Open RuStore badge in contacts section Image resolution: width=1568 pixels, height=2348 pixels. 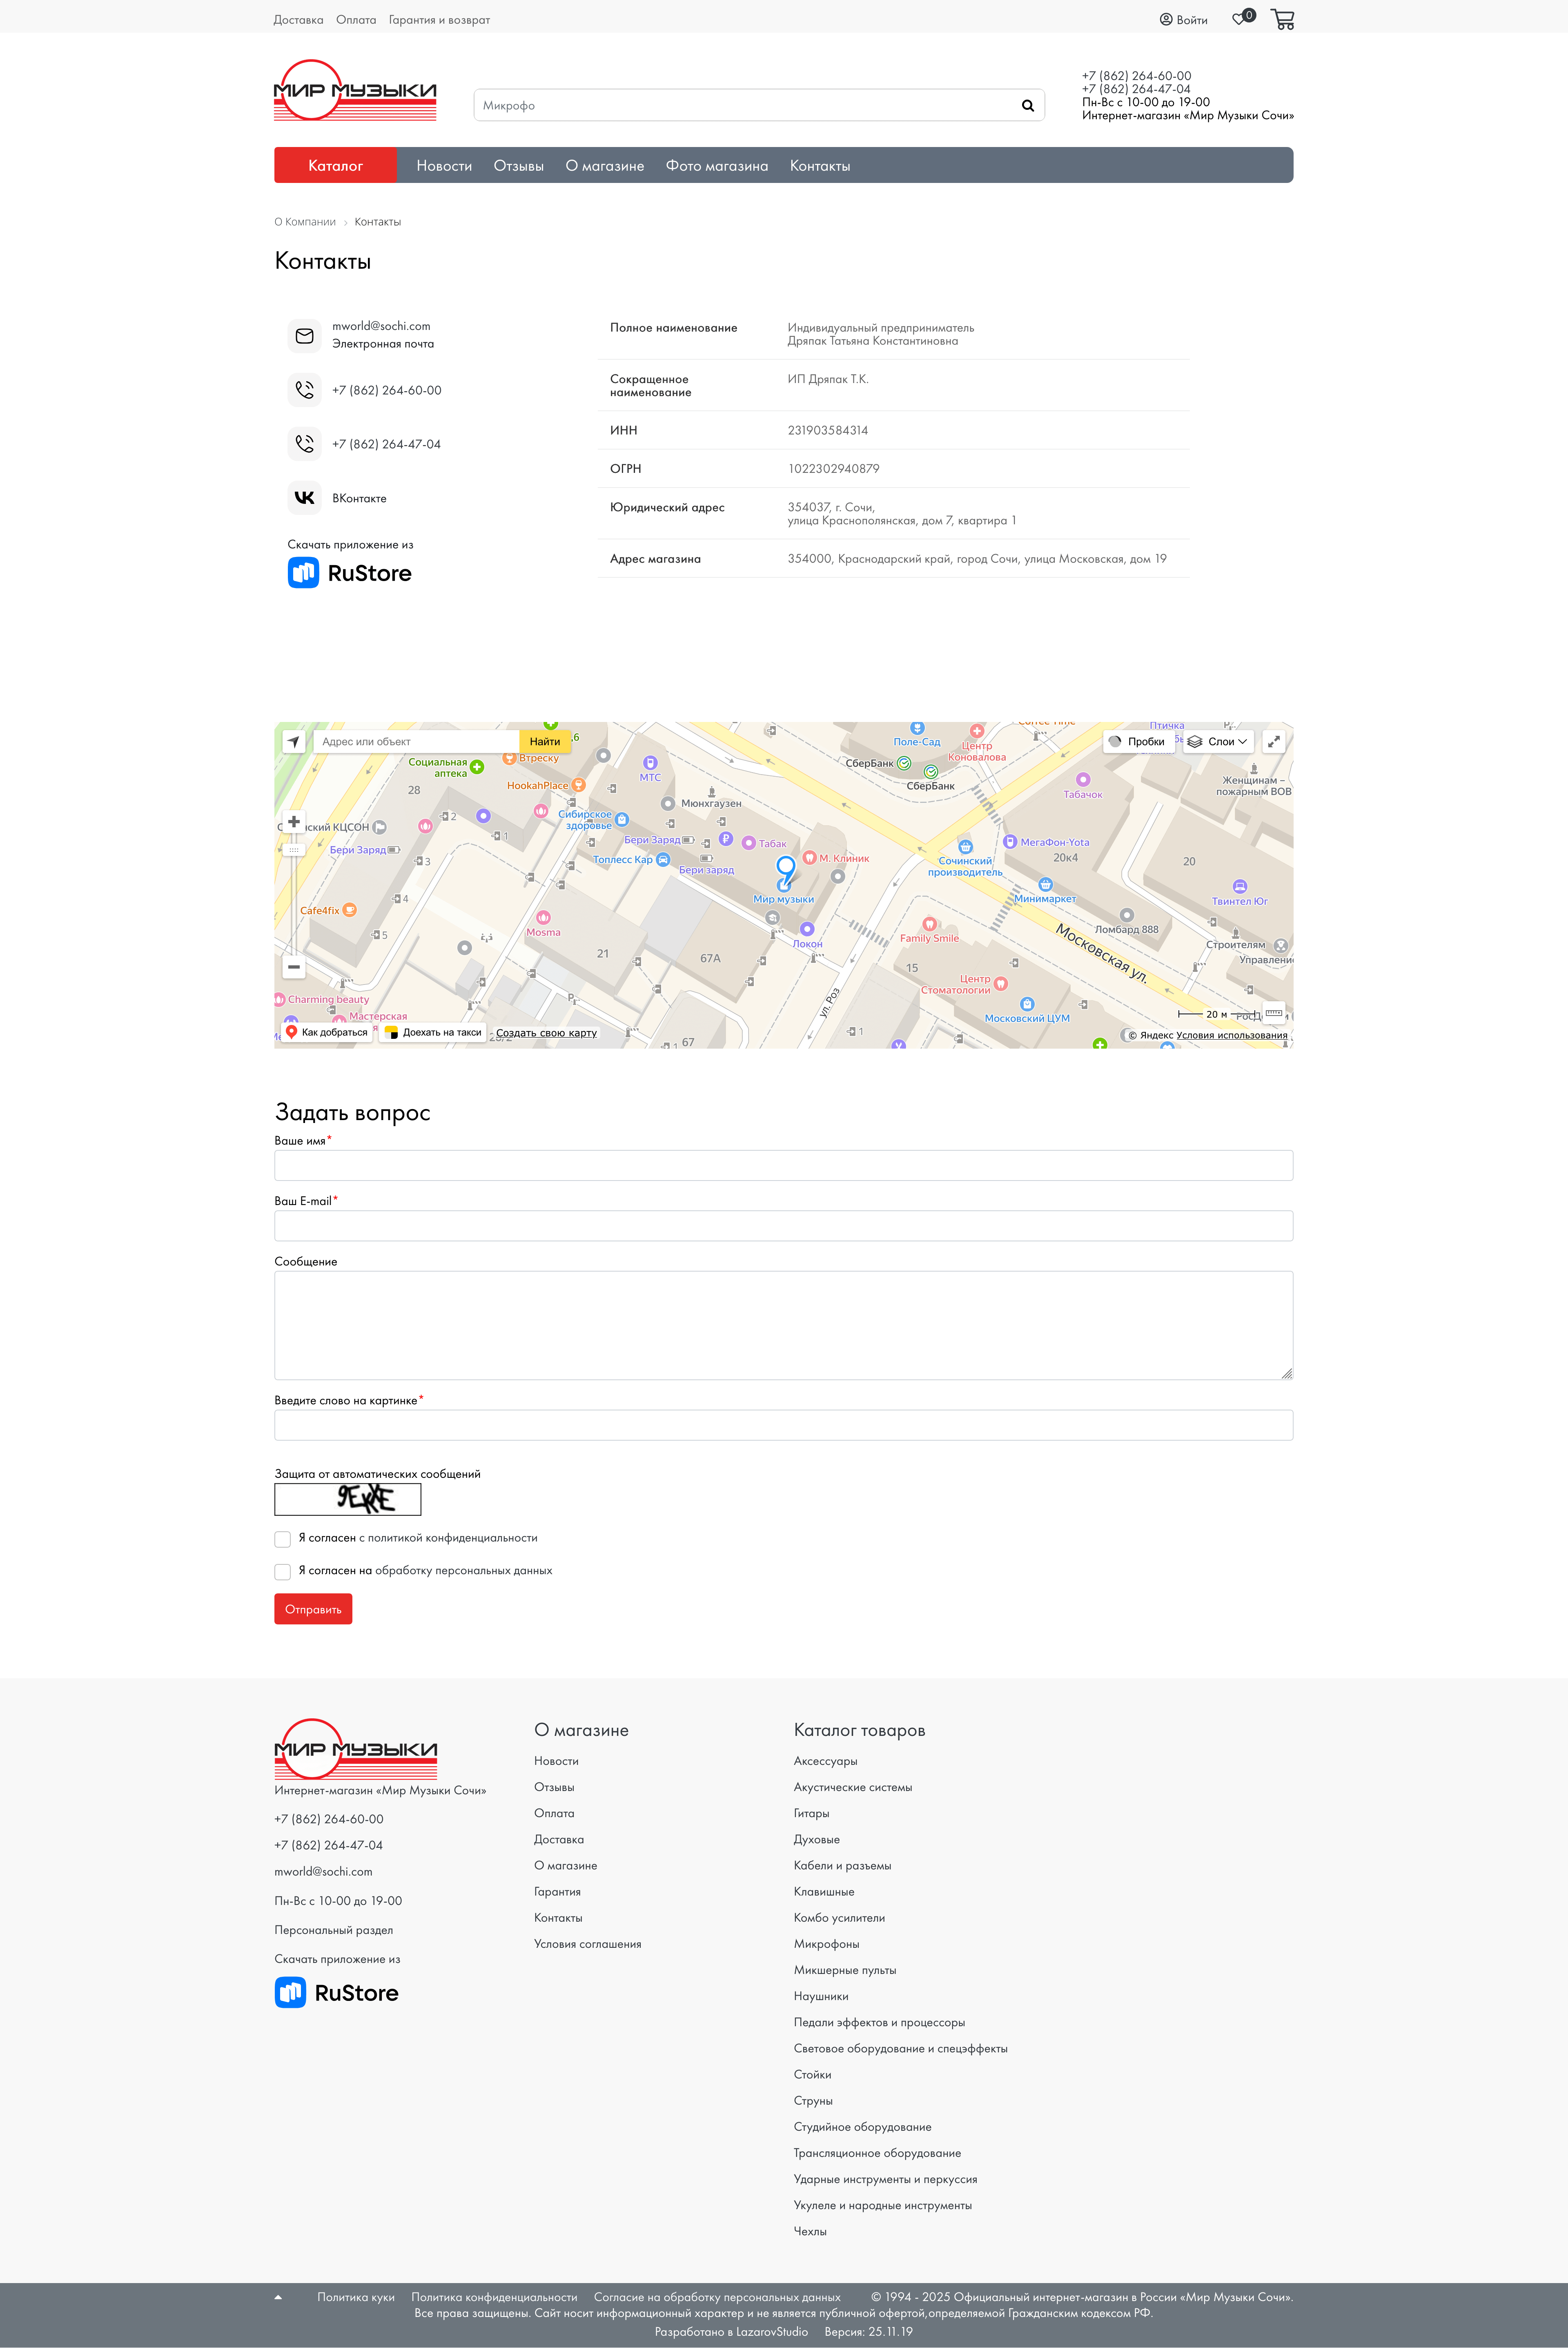click(350, 573)
